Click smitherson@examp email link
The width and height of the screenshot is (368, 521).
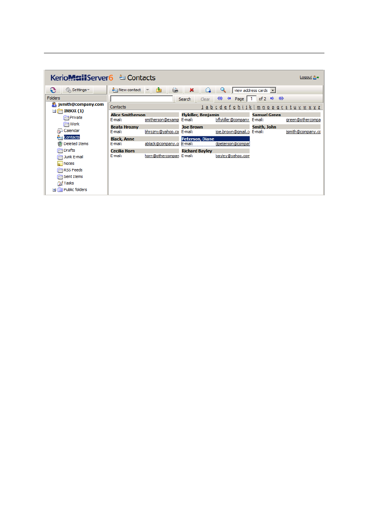click(x=162, y=120)
